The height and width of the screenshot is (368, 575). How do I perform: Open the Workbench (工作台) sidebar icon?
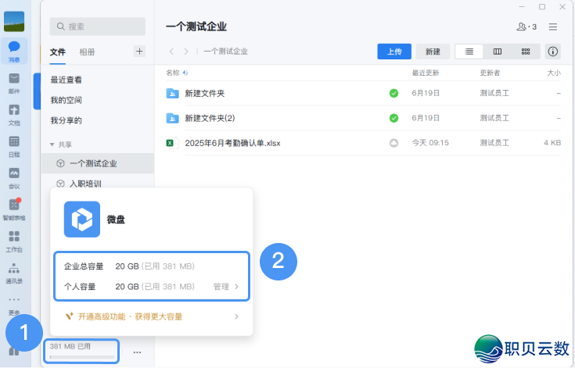[x=14, y=241]
